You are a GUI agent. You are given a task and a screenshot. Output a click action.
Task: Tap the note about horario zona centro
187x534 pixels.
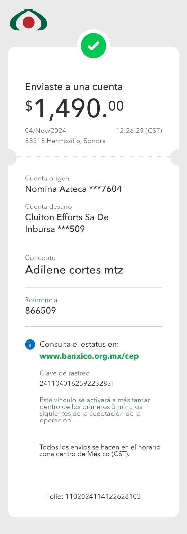point(100,451)
